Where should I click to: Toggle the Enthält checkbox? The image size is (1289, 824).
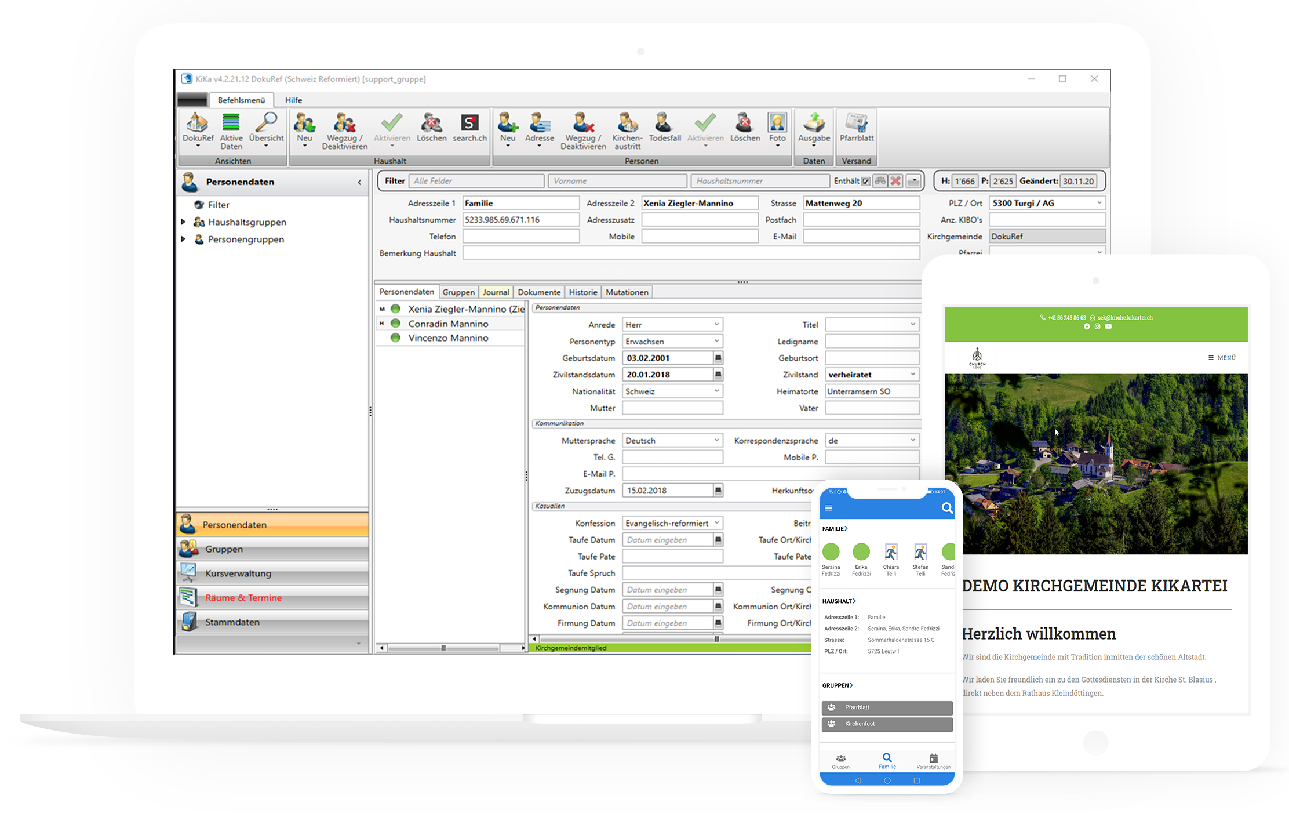866,182
